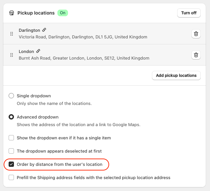Check 'The dropdown appears deselected at first'

click(x=11, y=151)
